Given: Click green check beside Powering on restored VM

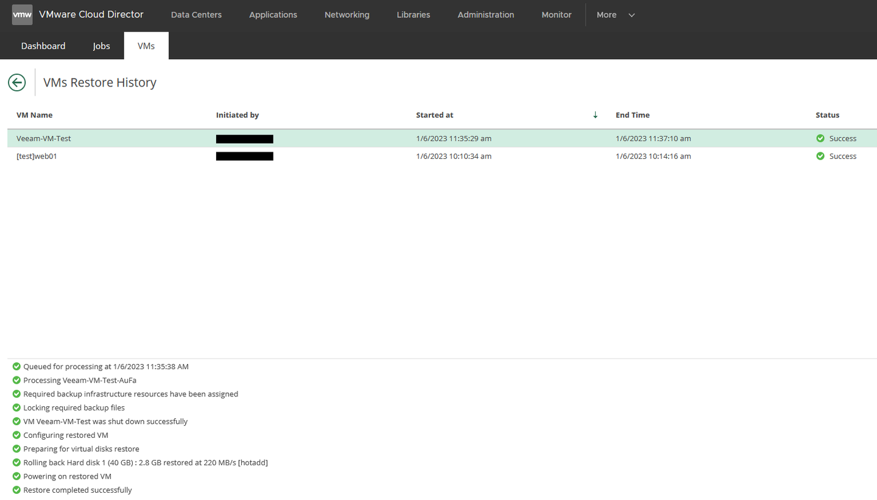Looking at the screenshot, I should (x=16, y=476).
